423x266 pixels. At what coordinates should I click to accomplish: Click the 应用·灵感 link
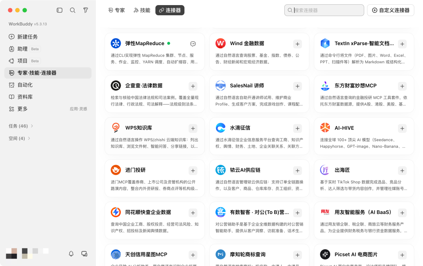[x=78, y=109]
